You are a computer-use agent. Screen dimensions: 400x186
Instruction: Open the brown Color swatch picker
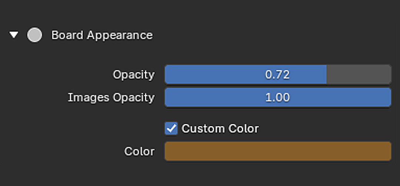point(278,151)
